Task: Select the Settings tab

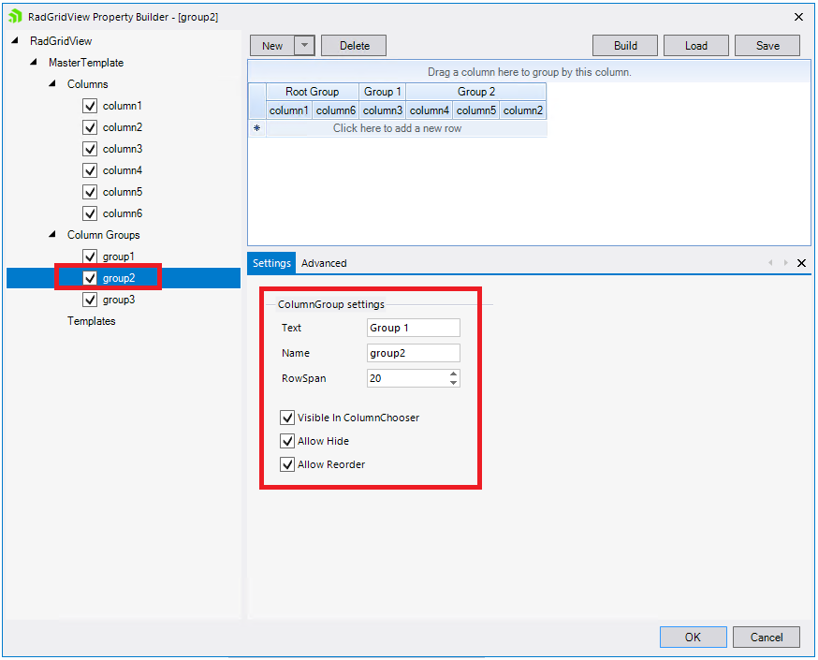Action: [270, 263]
